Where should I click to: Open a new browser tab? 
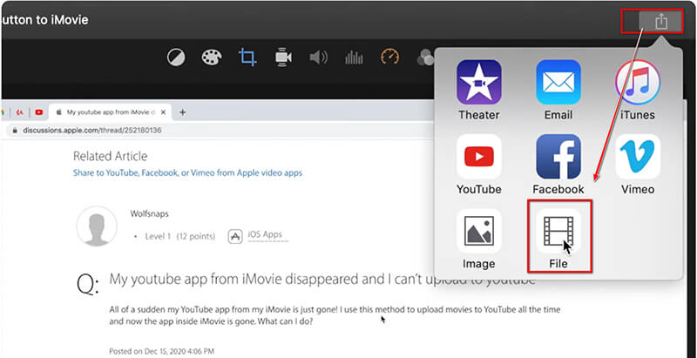point(182,112)
